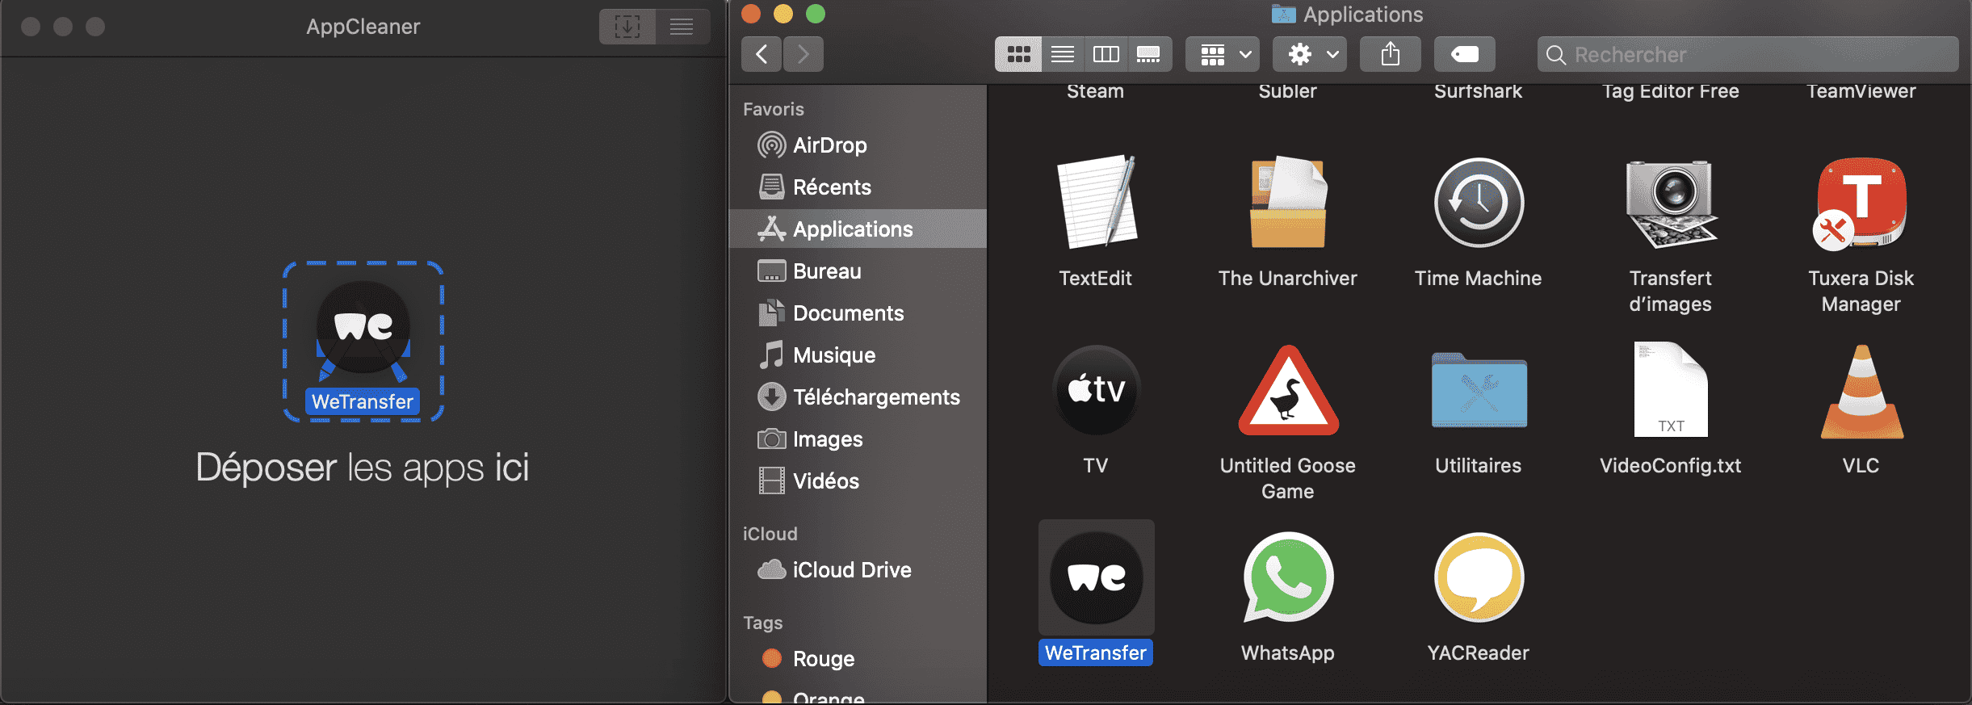Select the Untitled Goose Game icon
1972x705 pixels.
coord(1288,390)
